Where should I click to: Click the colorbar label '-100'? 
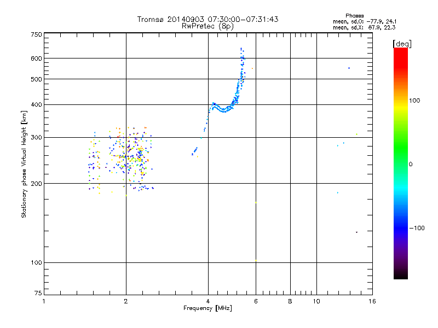(x=417, y=228)
